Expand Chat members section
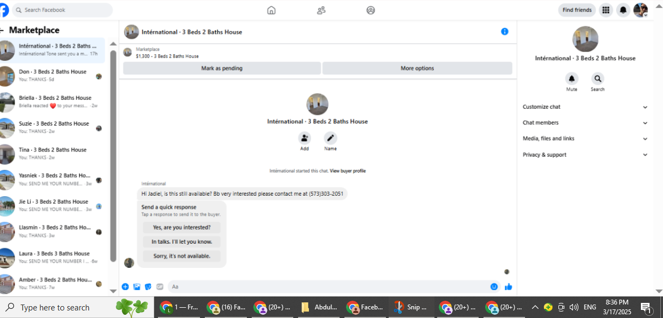The height and width of the screenshot is (318, 663). pyautogui.click(x=585, y=123)
